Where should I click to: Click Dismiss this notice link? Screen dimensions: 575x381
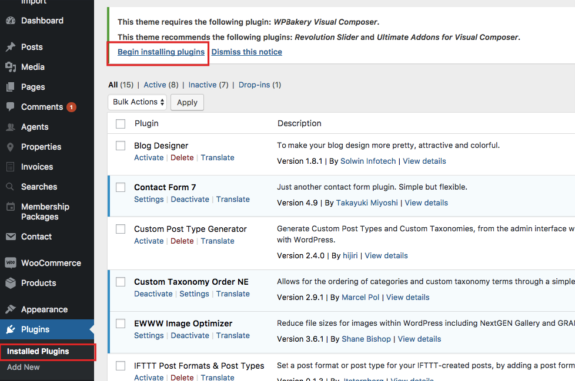click(247, 52)
